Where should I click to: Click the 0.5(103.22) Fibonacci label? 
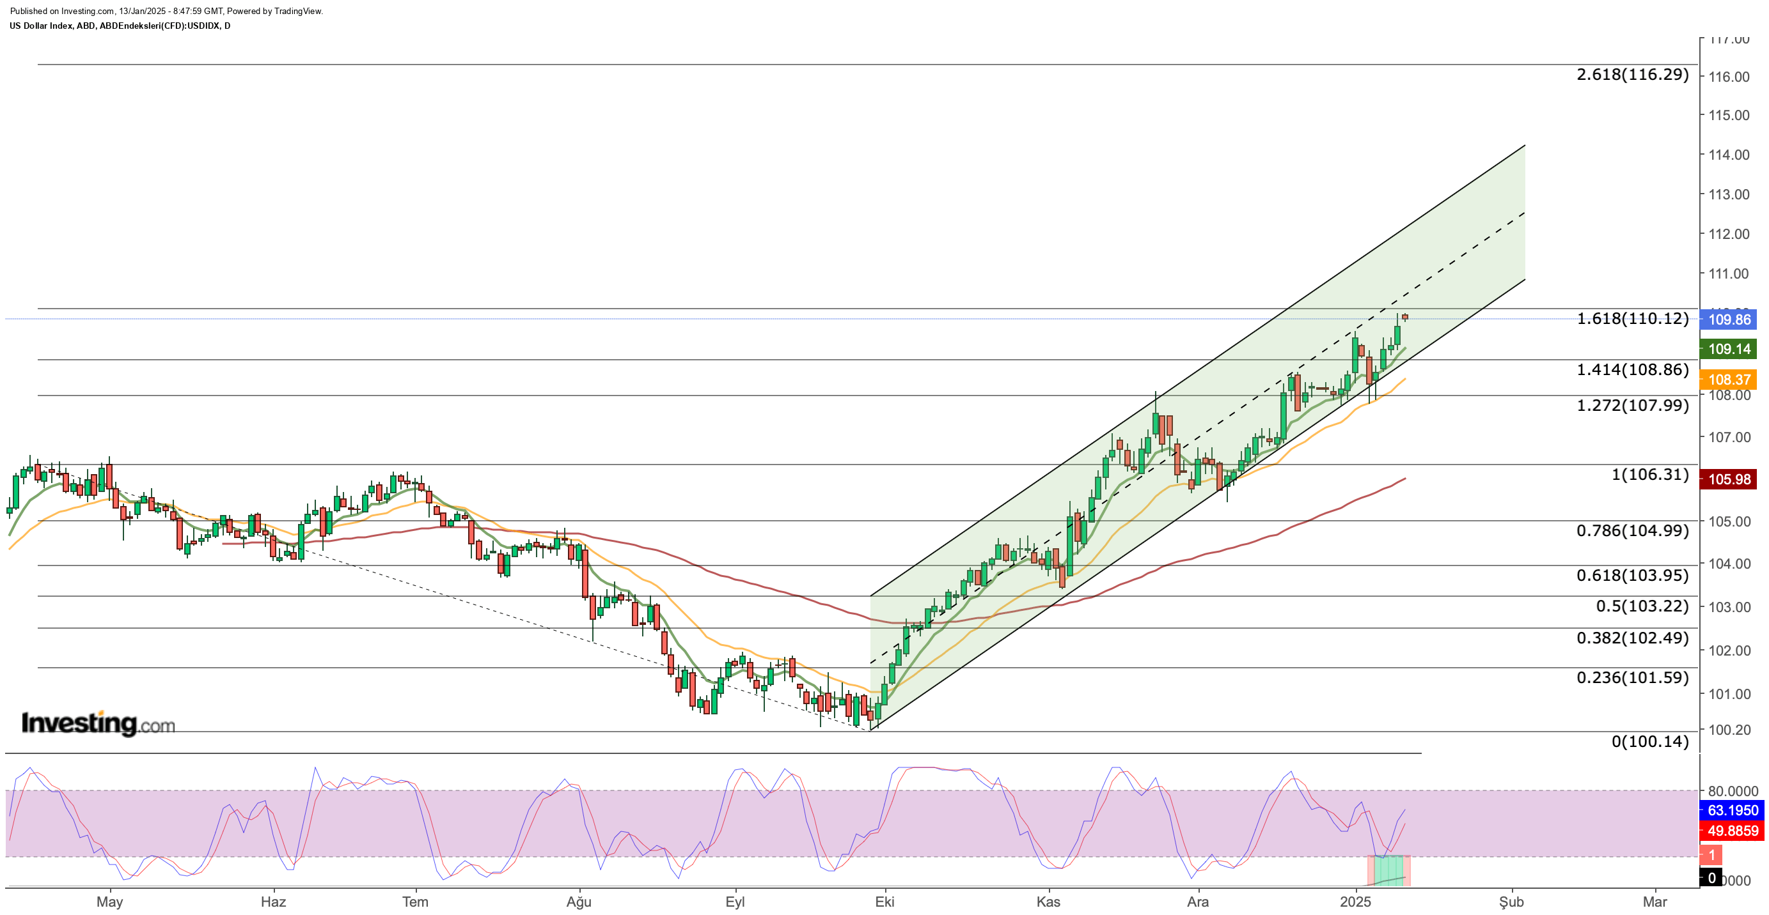tap(1642, 606)
